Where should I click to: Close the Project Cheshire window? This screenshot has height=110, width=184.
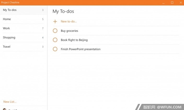181,2
